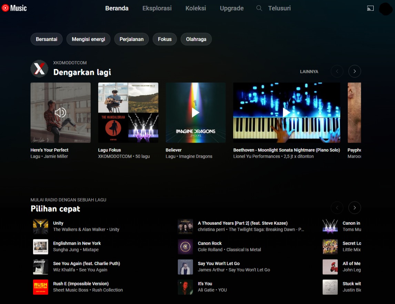Open the Ali Gatie artist link
This screenshot has width=395, height=304.
206,290
